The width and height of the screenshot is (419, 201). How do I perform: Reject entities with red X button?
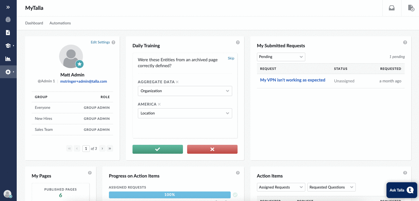(x=212, y=149)
